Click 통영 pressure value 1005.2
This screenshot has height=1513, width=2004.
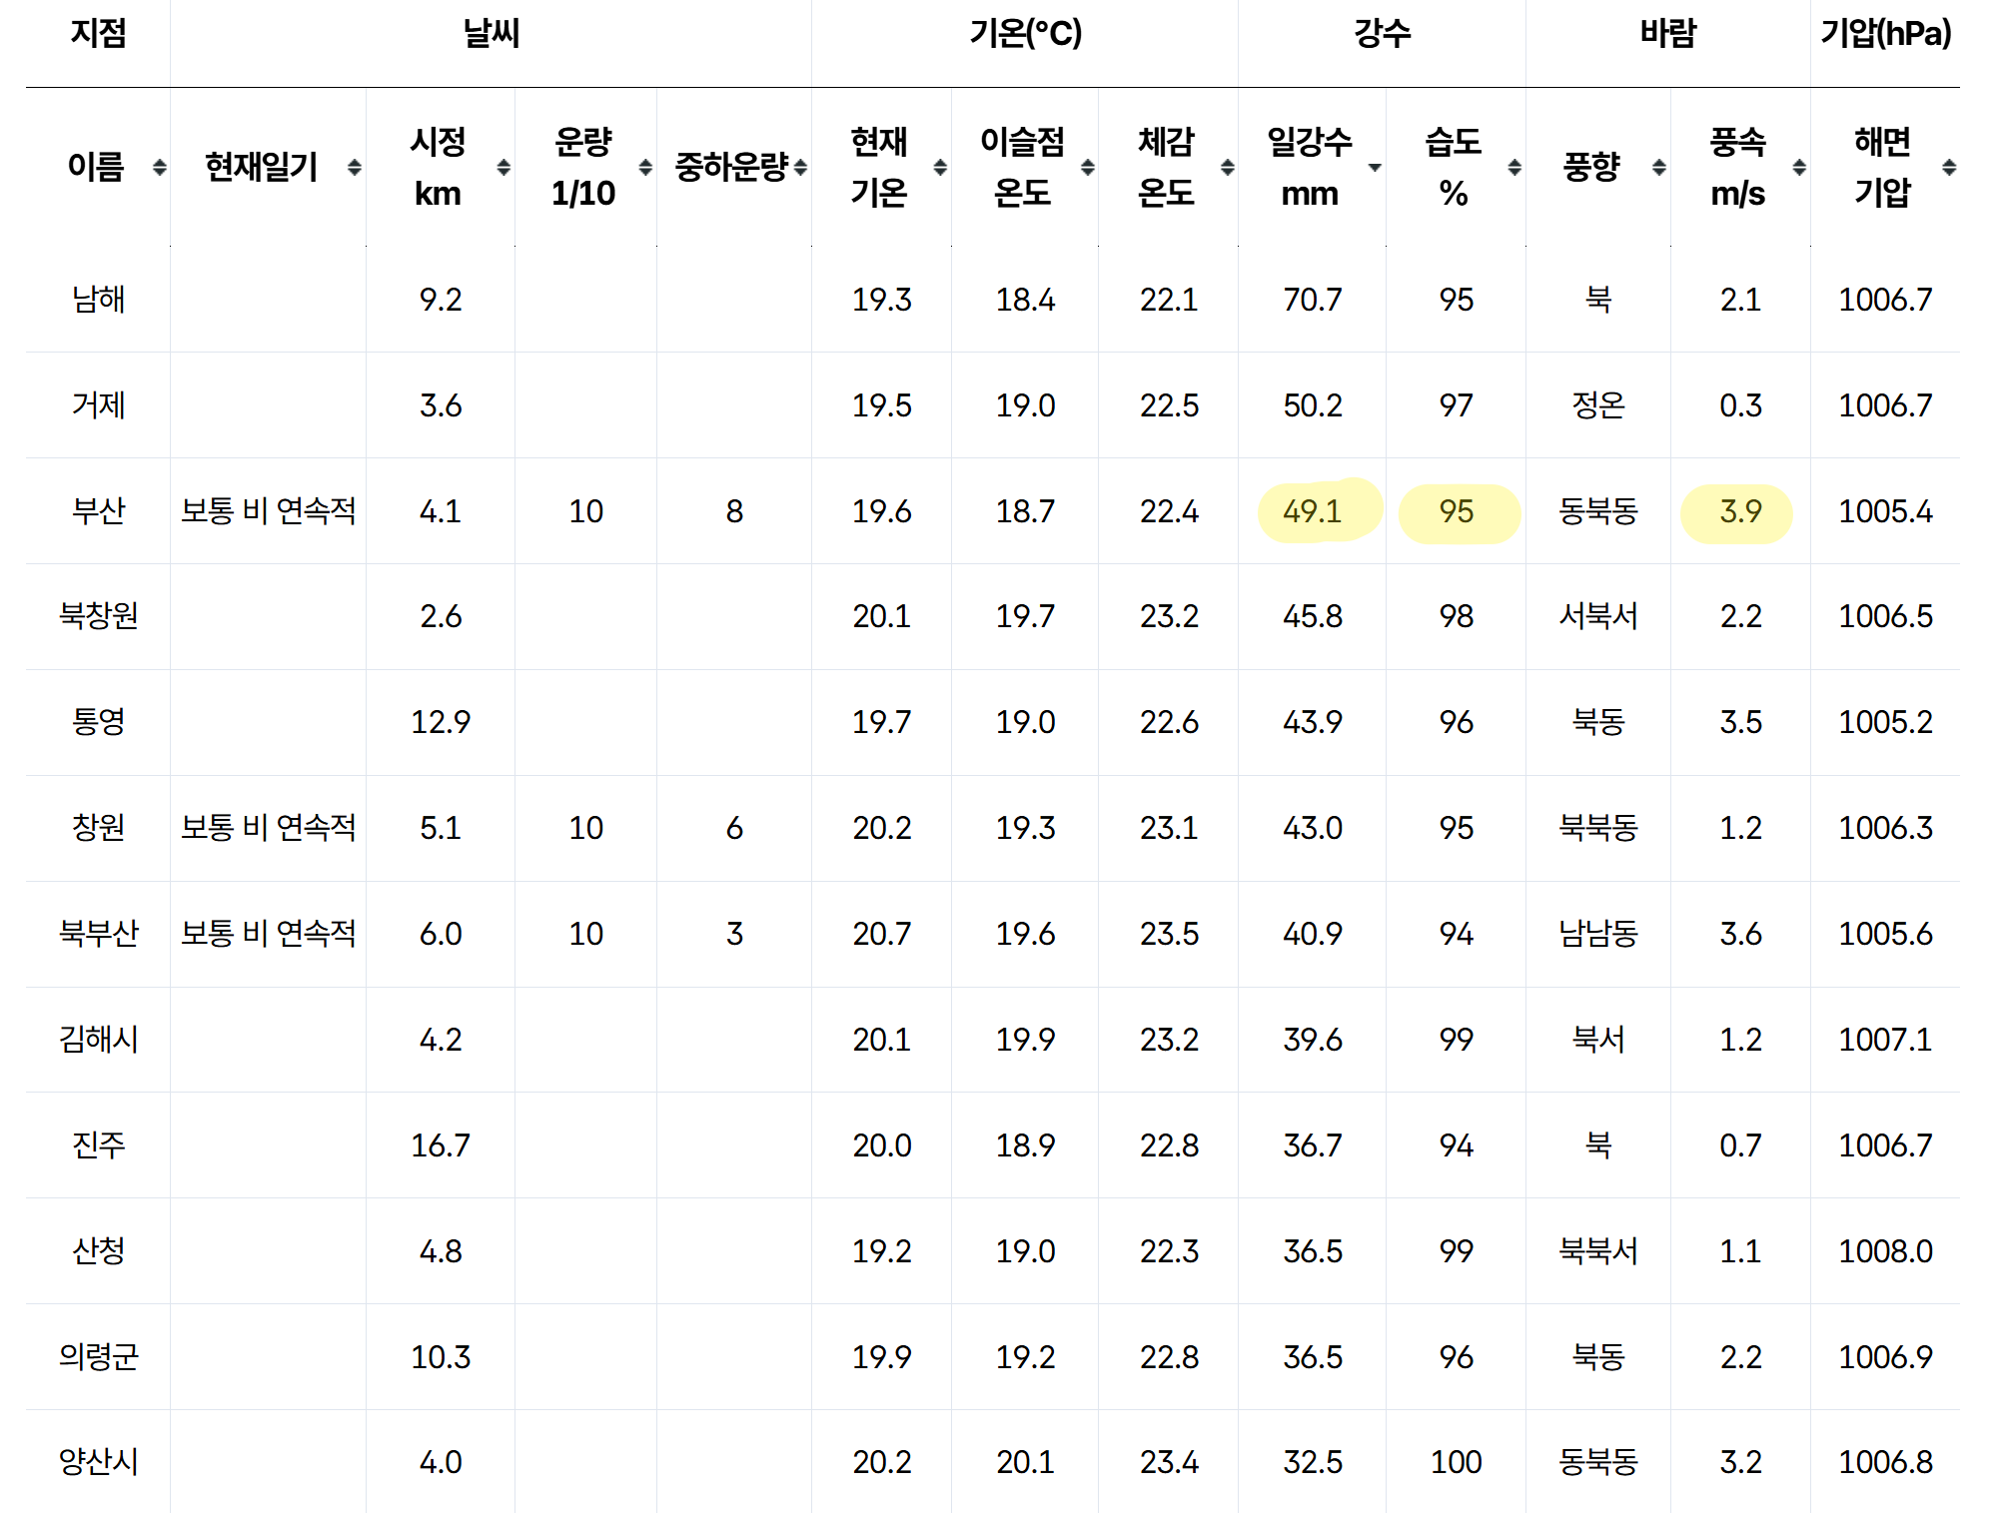(1885, 722)
